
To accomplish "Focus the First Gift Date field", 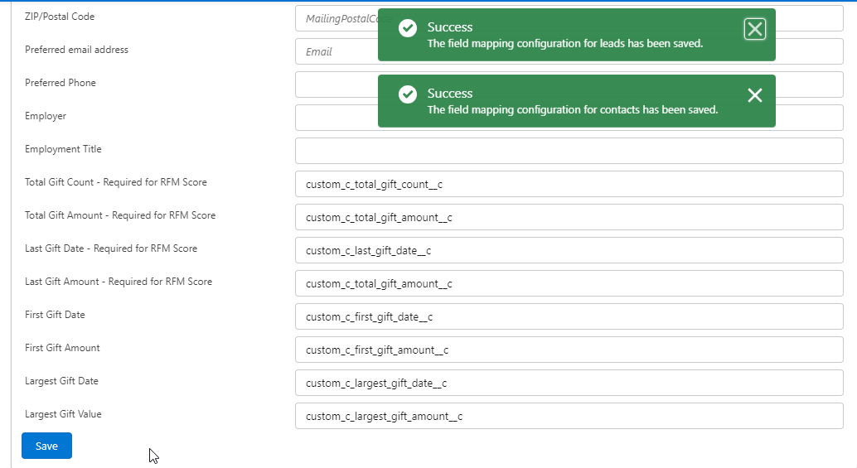I will tap(569, 316).
